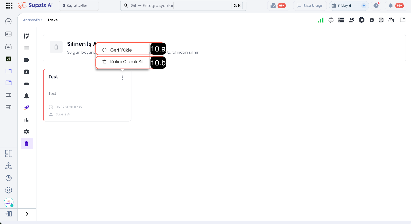This screenshot has width=411, height=224.
Task: Open the Instagram channel icon
Action: click(x=381, y=20)
